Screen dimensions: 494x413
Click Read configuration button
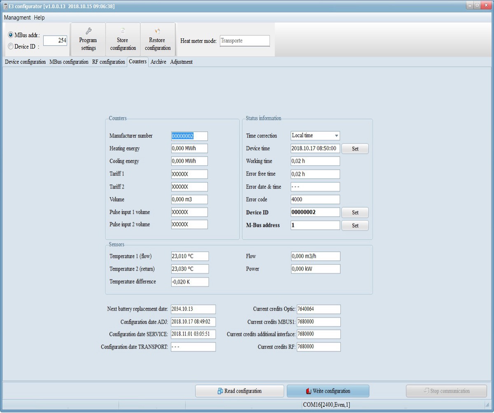[x=239, y=391]
